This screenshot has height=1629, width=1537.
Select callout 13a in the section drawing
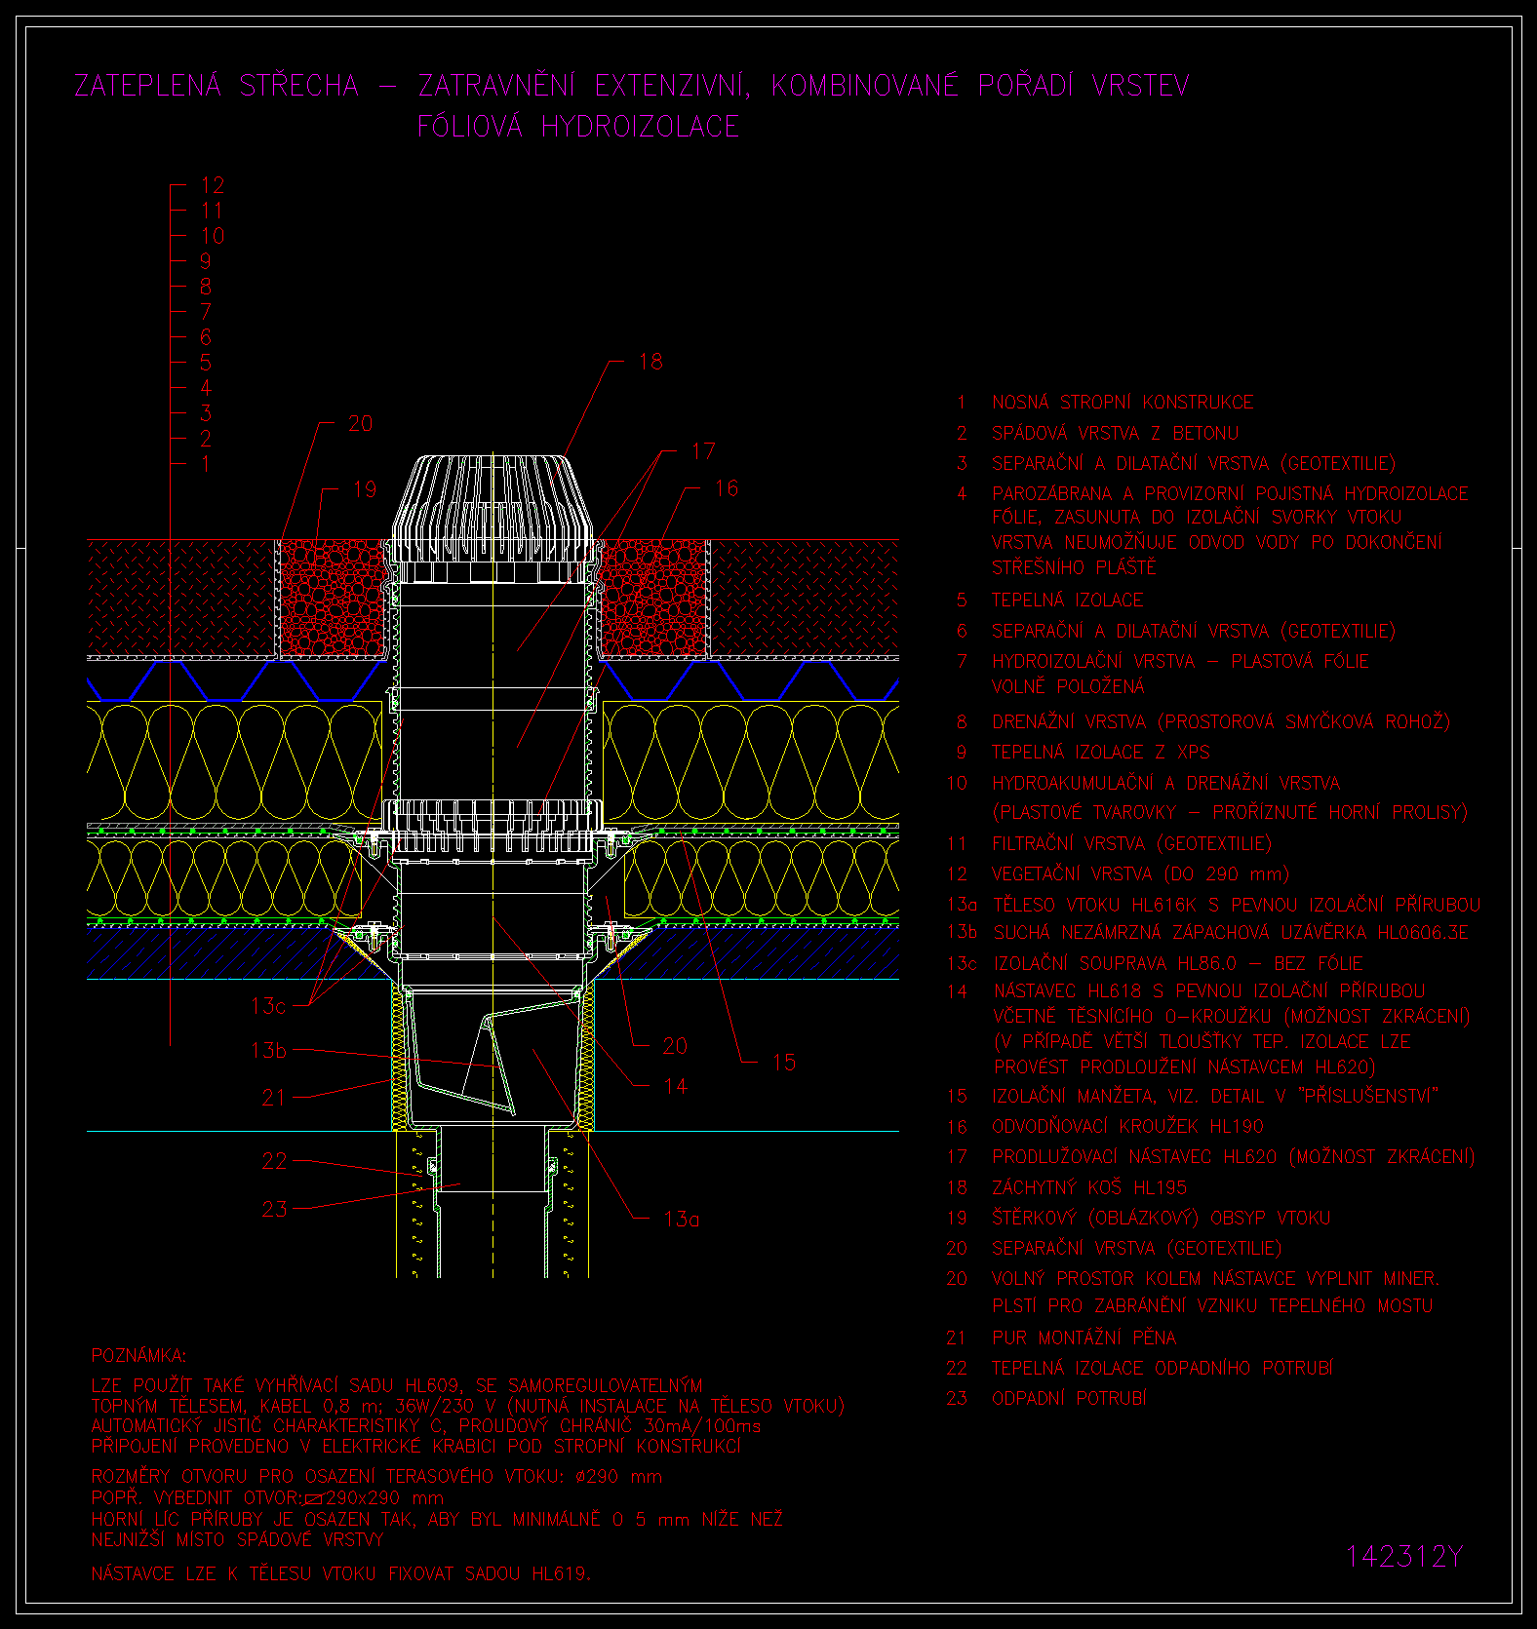(682, 1220)
